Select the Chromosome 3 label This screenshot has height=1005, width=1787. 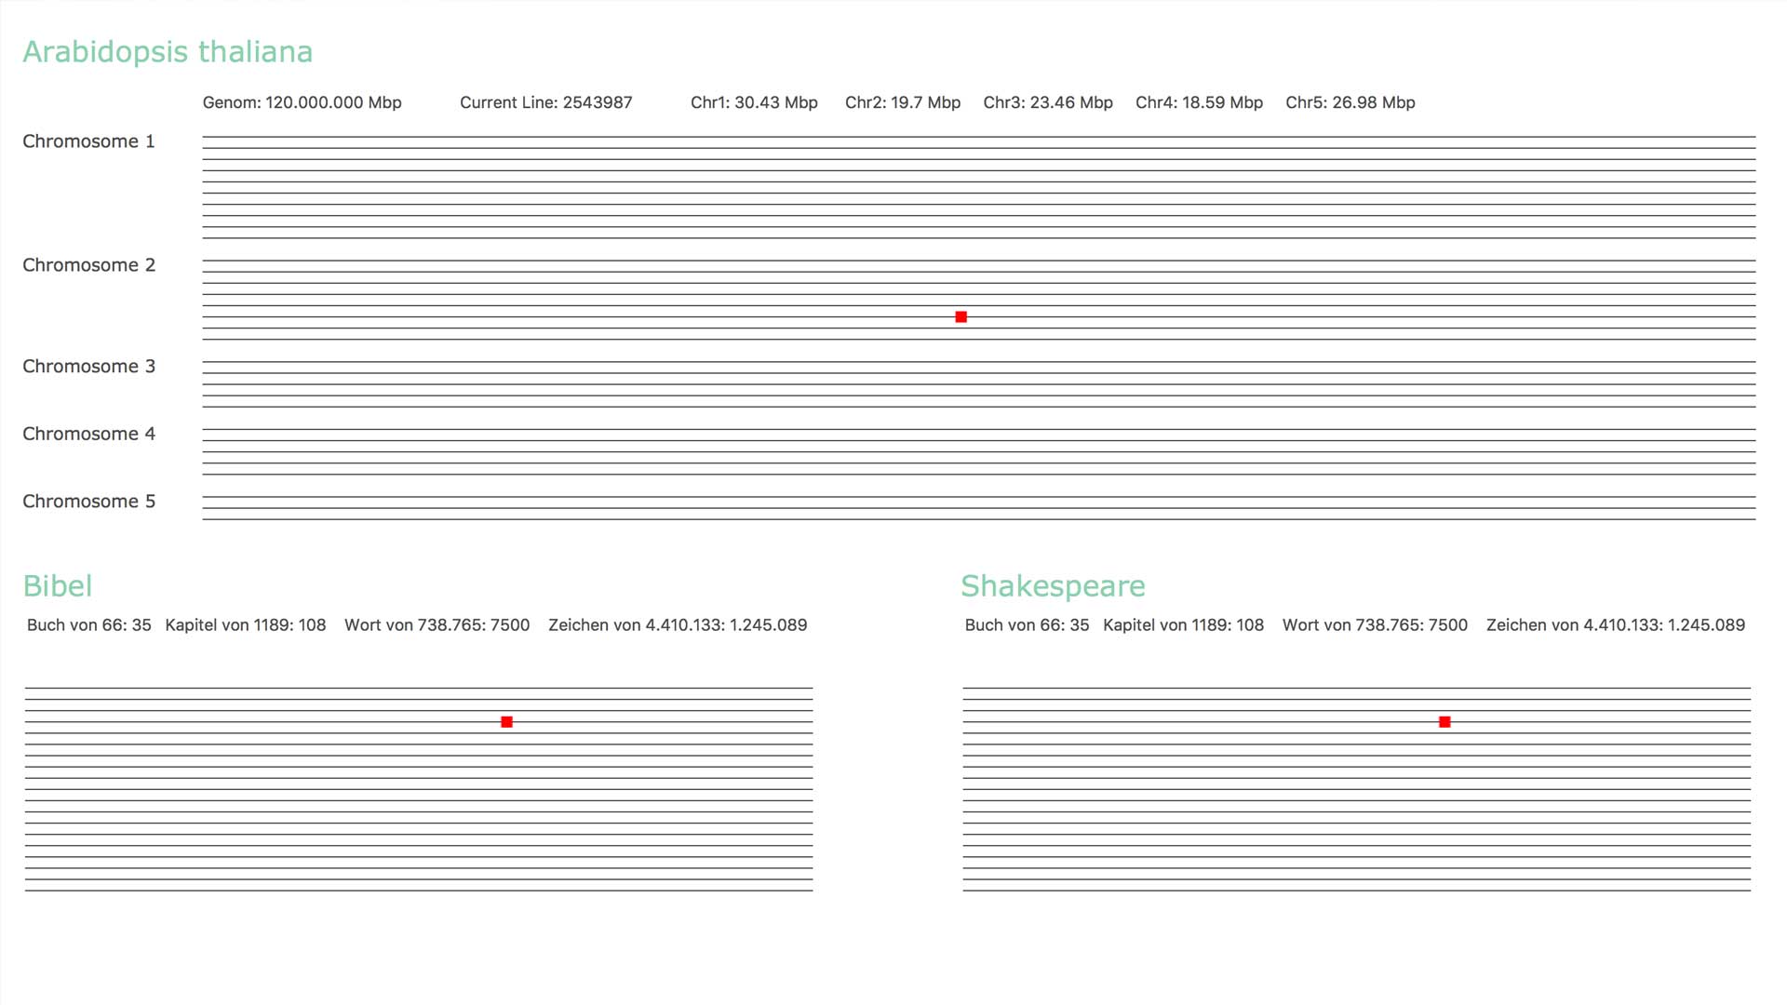(88, 367)
